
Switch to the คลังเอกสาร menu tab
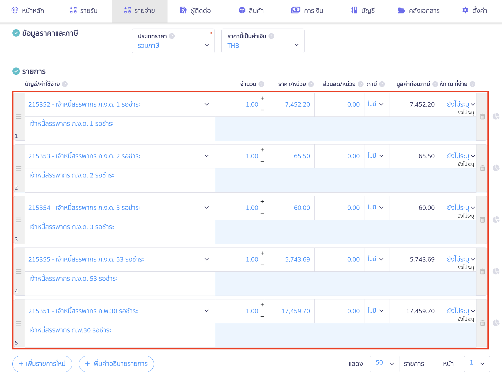tap(419, 11)
